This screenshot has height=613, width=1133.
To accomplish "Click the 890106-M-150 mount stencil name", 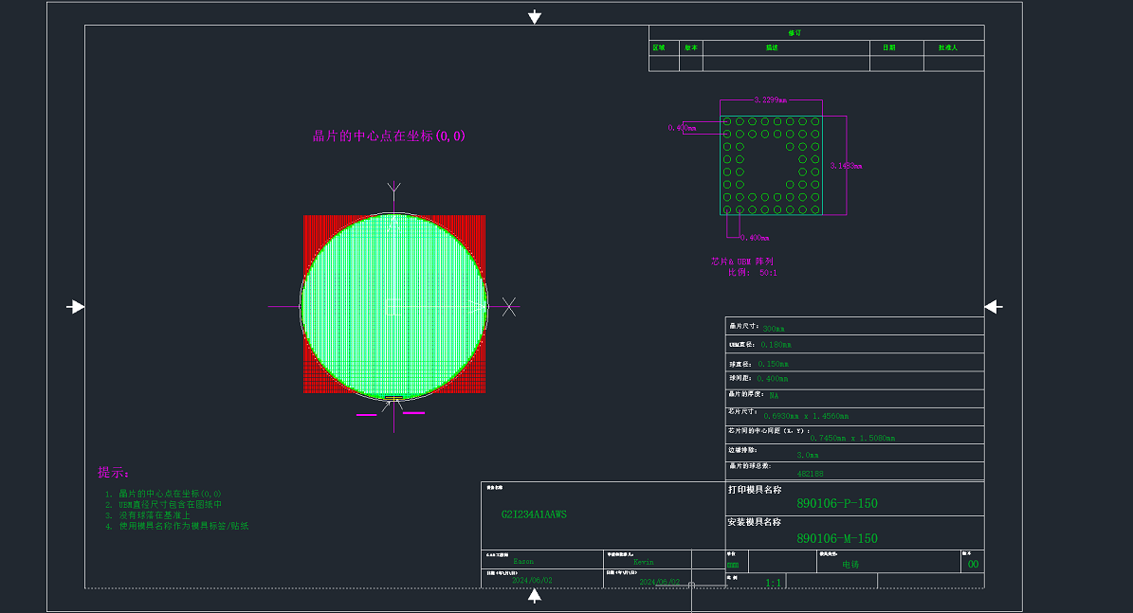I will click(x=837, y=538).
